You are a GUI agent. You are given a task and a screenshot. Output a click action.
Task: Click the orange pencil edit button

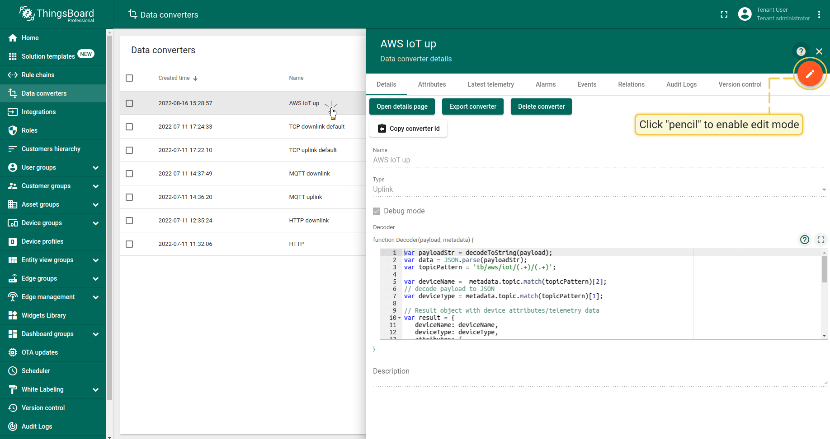(810, 74)
